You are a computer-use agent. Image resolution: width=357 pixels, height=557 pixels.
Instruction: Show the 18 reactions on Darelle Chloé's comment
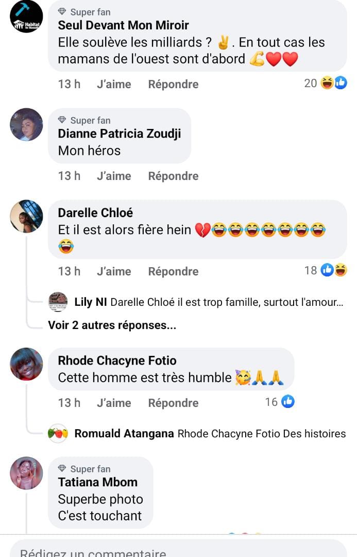pyautogui.click(x=326, y=270)
